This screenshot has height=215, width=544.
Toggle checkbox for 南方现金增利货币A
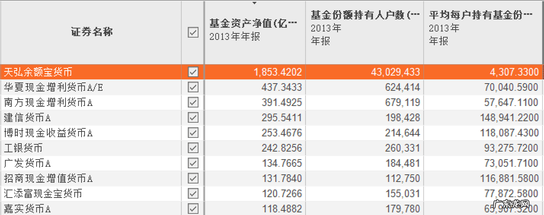click(193, 103)
